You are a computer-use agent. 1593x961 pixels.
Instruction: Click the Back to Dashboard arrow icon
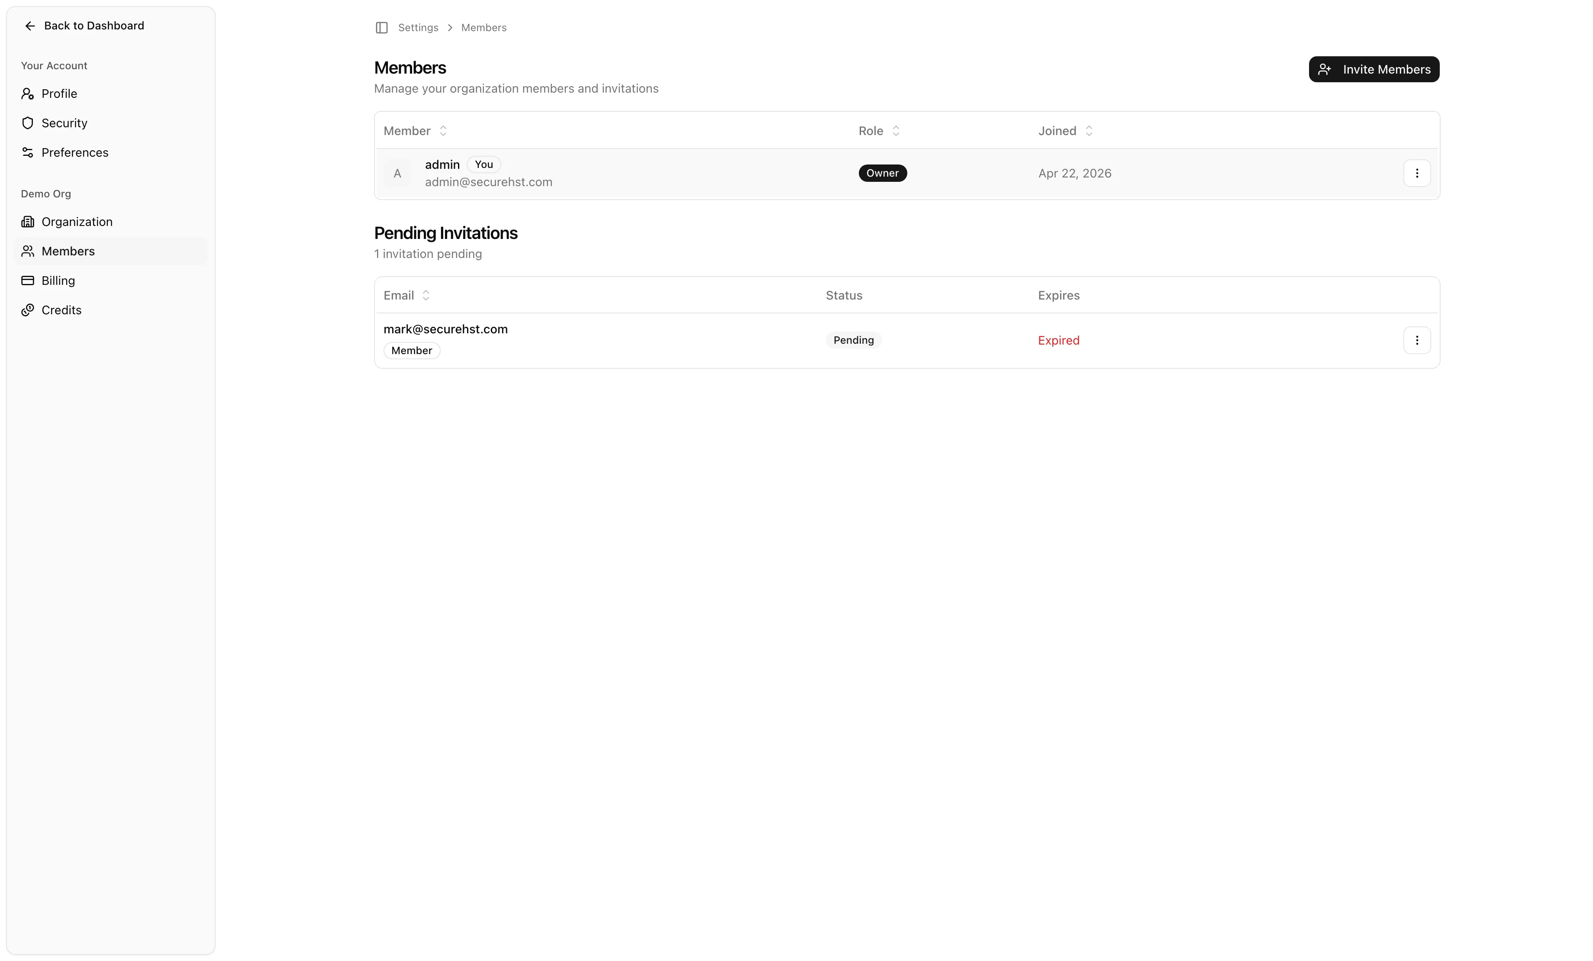(x=30, y=26)
